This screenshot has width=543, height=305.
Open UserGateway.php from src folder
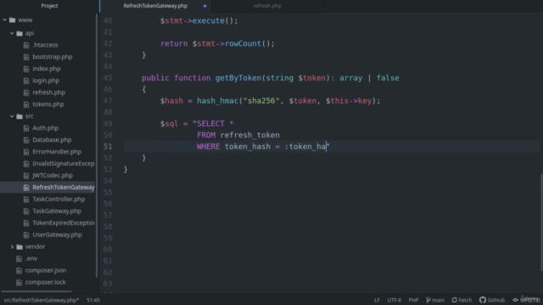57,235
